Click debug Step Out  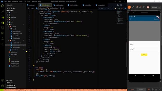coord(112,9)
